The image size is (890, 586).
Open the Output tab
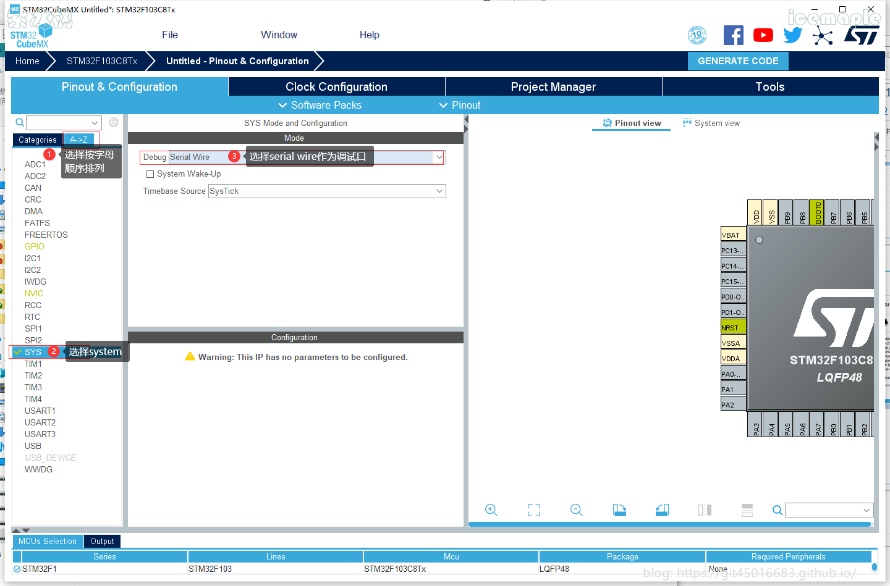pos(102,542)
